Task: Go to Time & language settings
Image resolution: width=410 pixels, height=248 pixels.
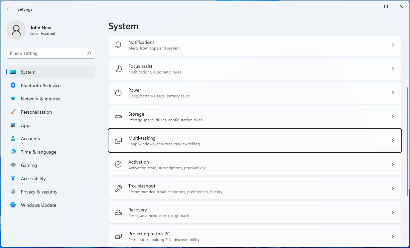Action: click(x=38, y=152)
